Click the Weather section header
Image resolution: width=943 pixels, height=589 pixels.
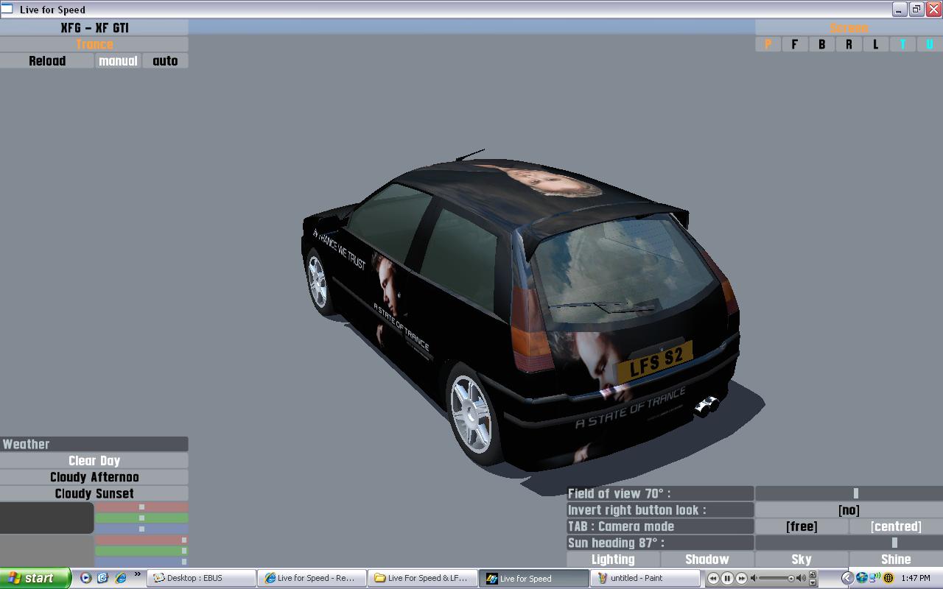pyautogui.click(x=94, y=444)
